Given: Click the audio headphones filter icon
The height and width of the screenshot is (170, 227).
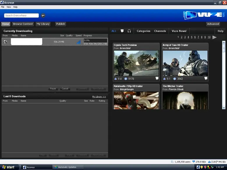Looking at the screenshot, I should tap(129, 31).
